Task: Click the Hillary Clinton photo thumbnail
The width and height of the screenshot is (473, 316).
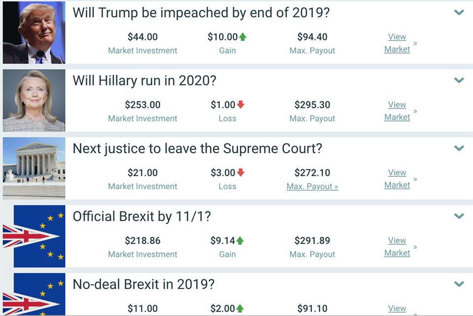Action: (34, 100)
